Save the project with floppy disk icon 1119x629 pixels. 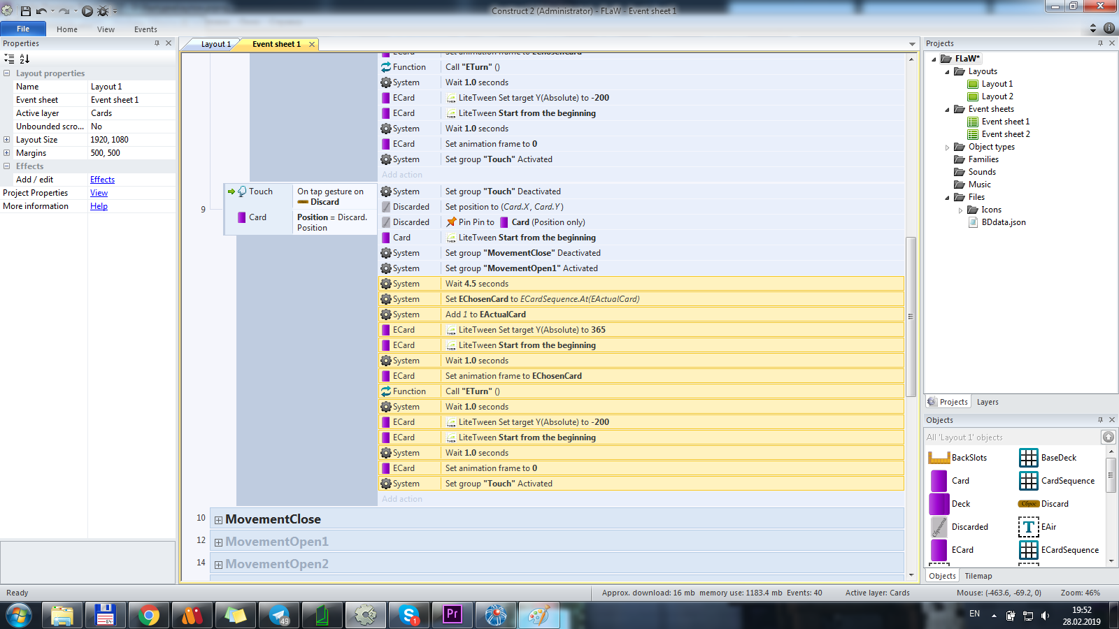(26, 11)
